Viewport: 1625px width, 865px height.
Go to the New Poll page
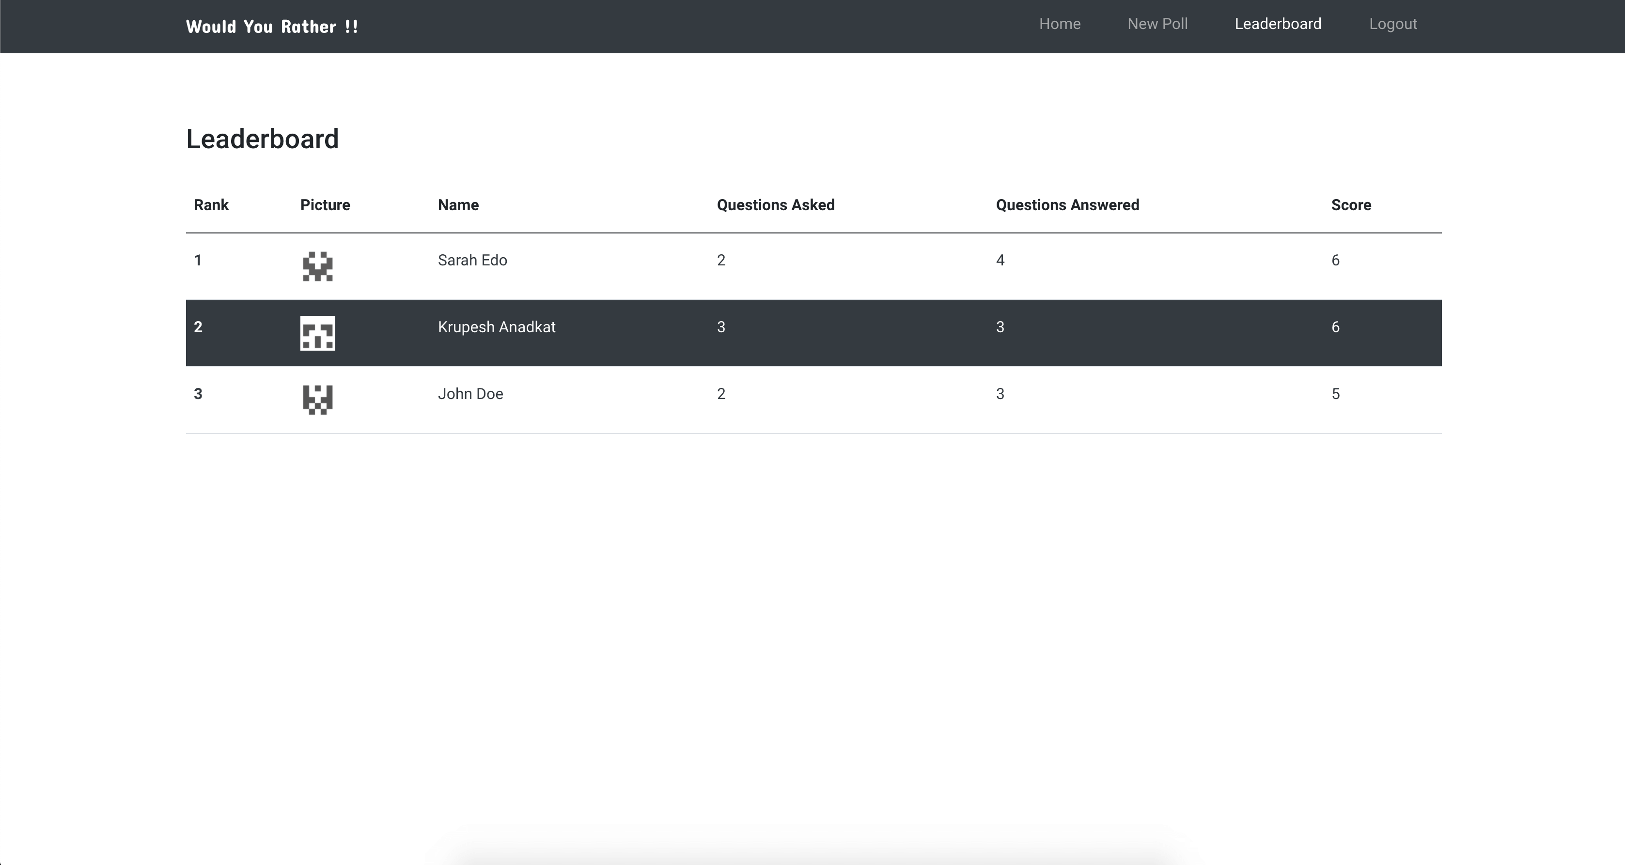(1157, 24)
